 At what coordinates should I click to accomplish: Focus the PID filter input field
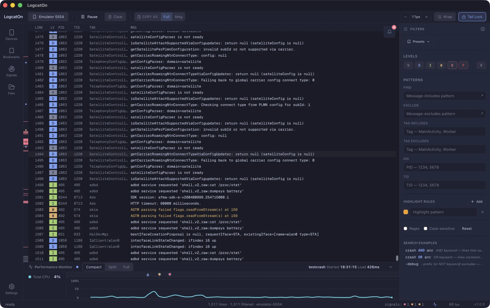[x=445, y=167]
